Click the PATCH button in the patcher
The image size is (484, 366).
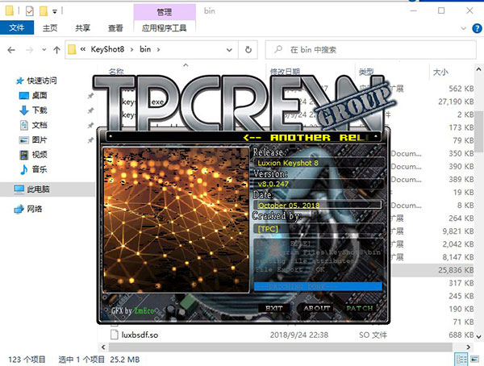point(359,308)
